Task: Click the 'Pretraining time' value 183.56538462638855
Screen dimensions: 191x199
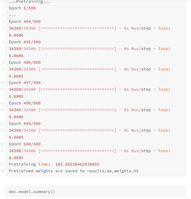Action: pos(77,164)
